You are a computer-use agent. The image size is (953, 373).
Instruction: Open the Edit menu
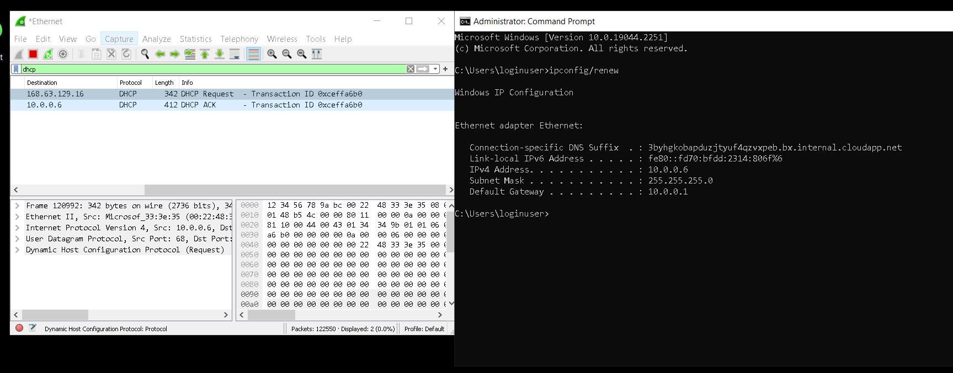[43, 39]
